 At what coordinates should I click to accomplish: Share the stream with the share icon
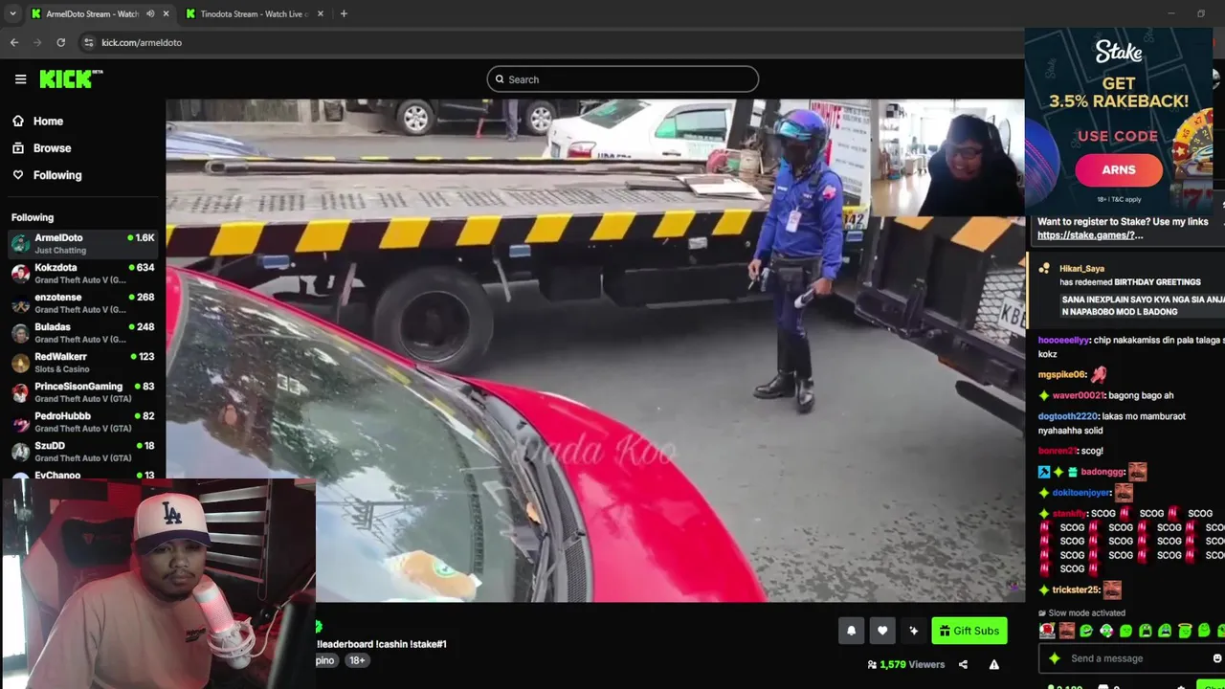[x=963, y=664]
